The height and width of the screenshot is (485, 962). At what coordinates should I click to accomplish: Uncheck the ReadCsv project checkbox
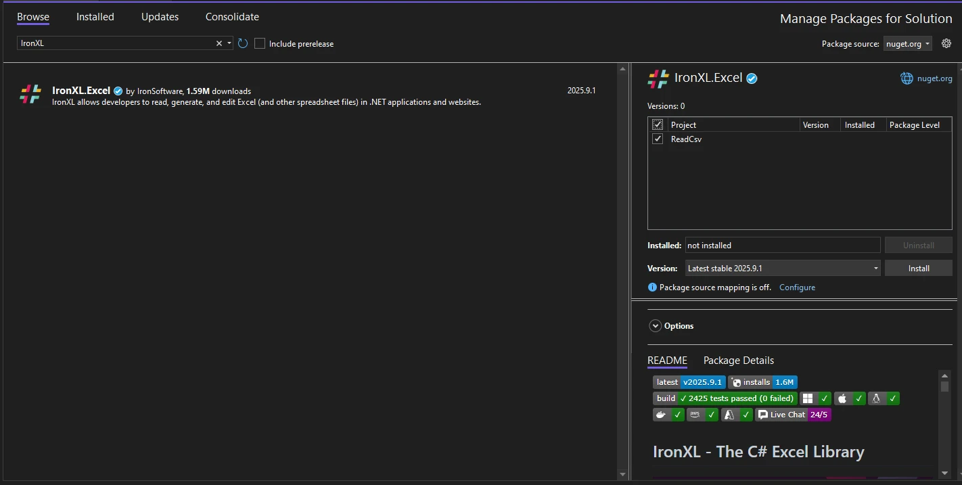[x=658, y=139]
